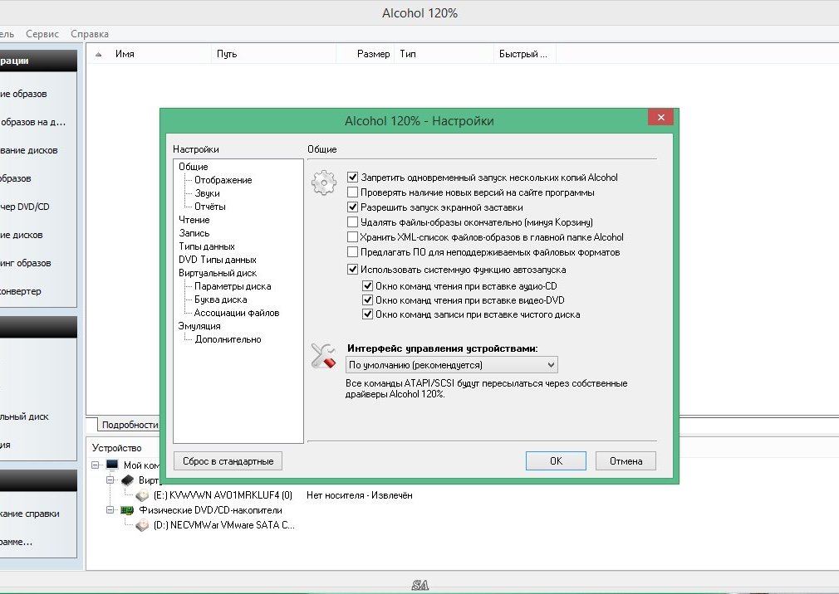Toggle Окно команд чтения при вставке видео-DVD
This screenshot has width=839, height=594.
click(368, 300)
